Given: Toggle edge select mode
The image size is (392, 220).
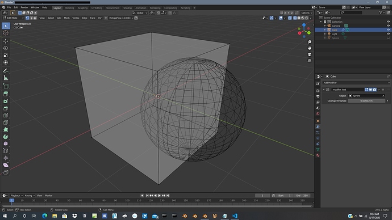Looking at the screenshot, I should [31, 18].
